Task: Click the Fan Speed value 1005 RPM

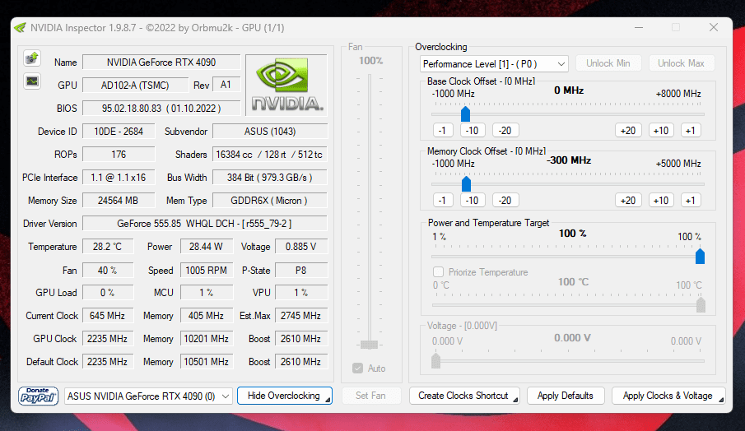Action: click(x=206, y=271)
